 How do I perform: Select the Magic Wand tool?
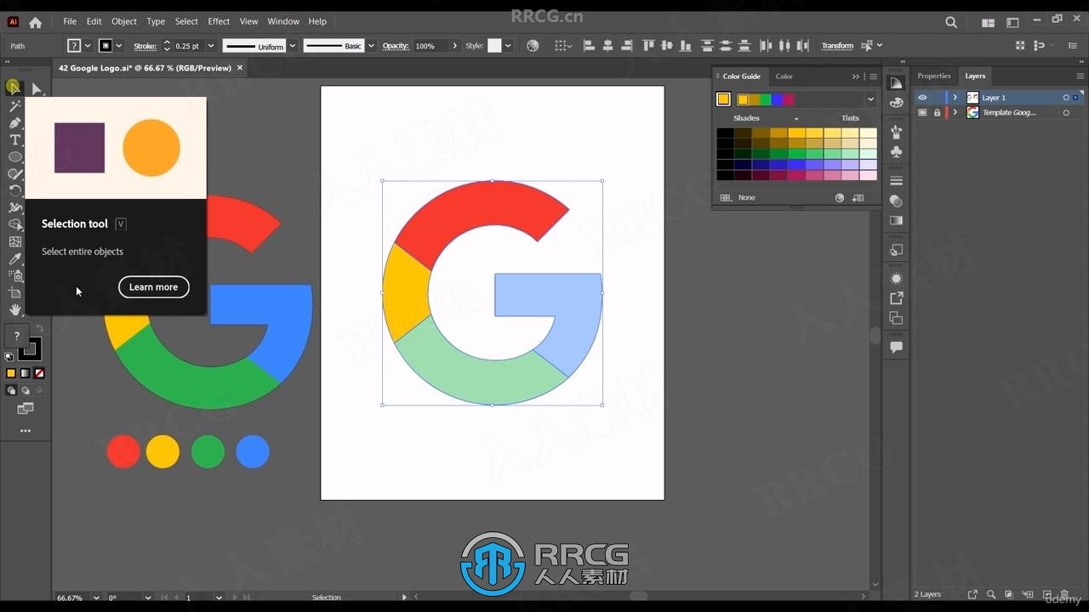14,105
